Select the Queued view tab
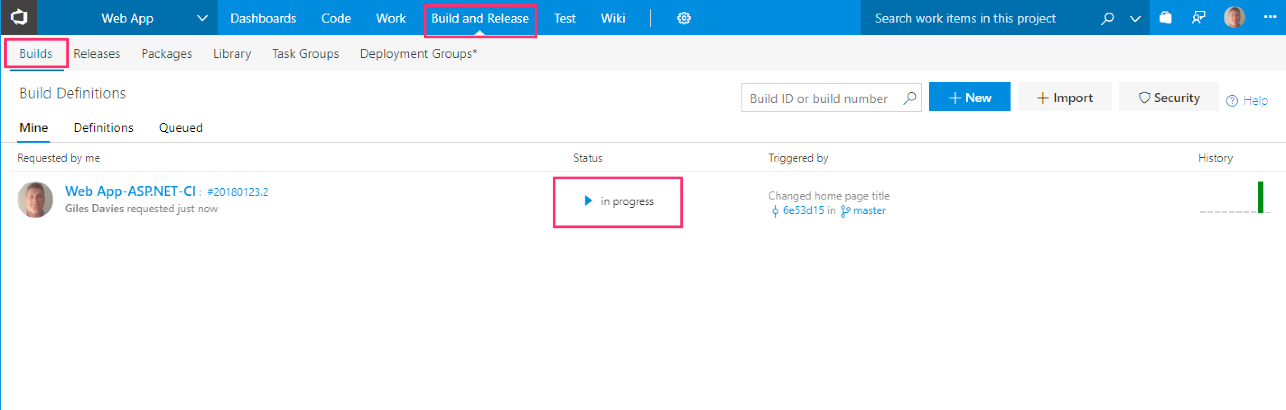Viewport: 1286px width, 410px height. [x=180, y=127]
